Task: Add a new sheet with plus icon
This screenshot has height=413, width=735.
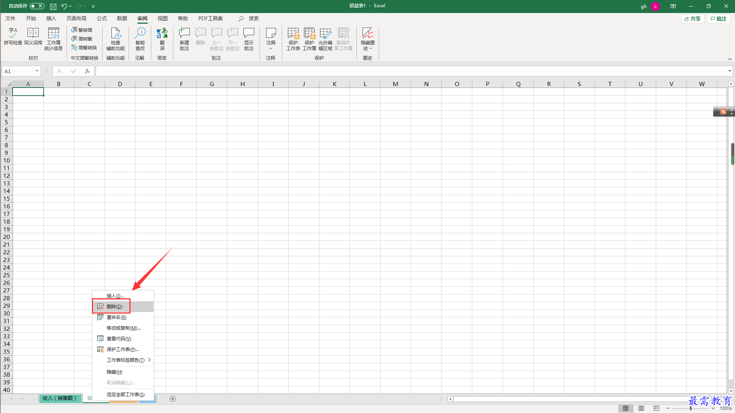Action: 173,399
